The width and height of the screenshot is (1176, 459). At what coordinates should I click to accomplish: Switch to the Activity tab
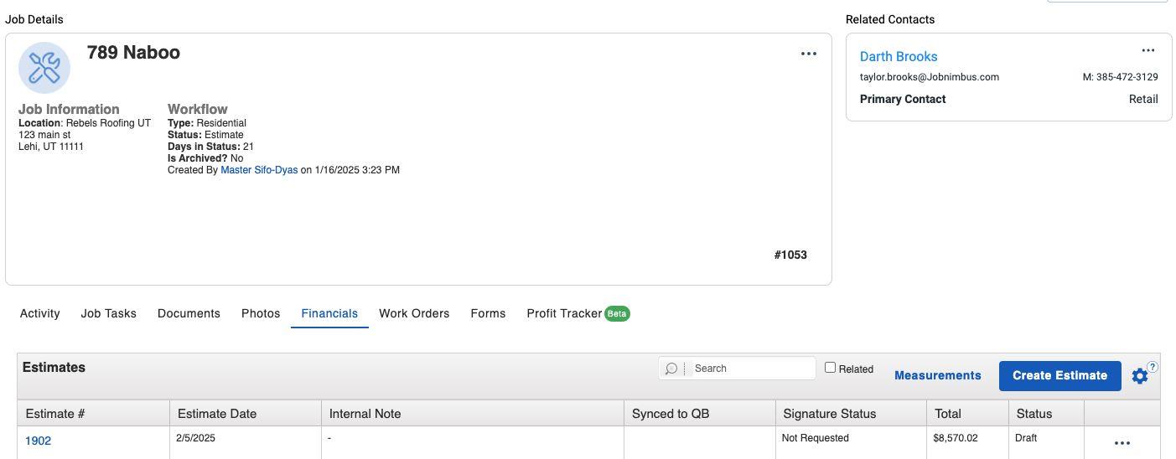[x=40, y=313]
